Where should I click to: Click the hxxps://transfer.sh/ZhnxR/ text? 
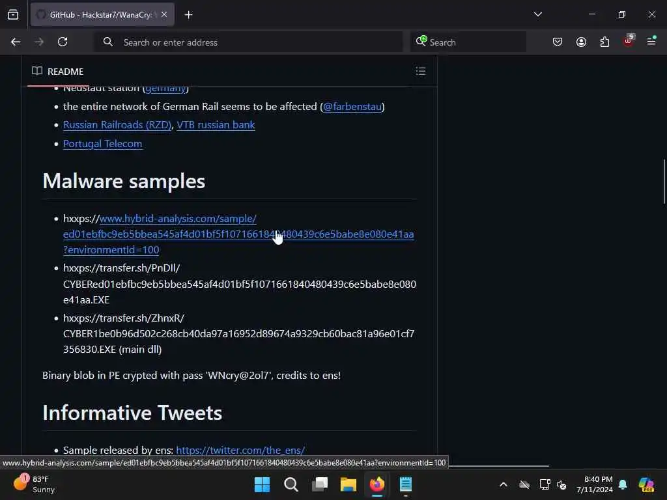coord(124,318)
